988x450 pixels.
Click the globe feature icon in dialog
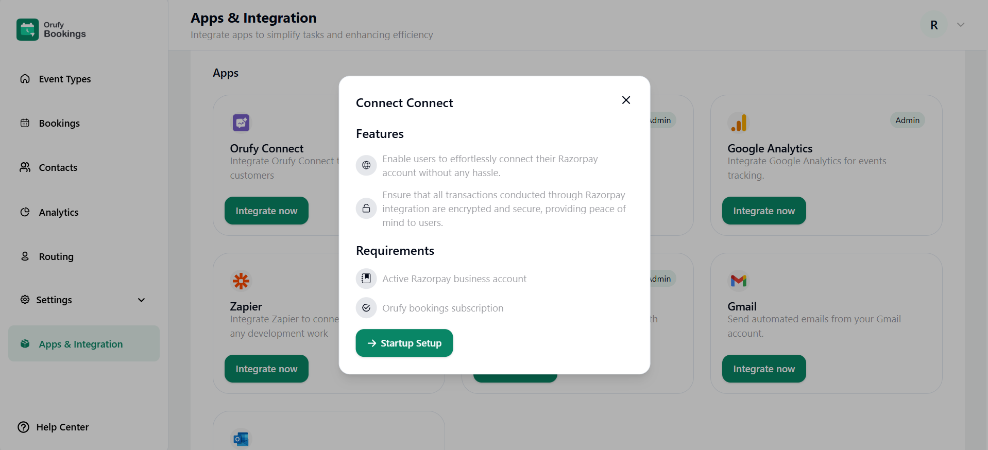[x=366, y=165]
